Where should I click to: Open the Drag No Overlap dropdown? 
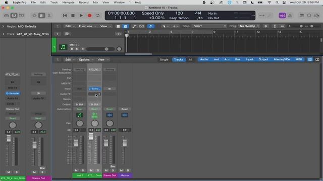[249, 26]
